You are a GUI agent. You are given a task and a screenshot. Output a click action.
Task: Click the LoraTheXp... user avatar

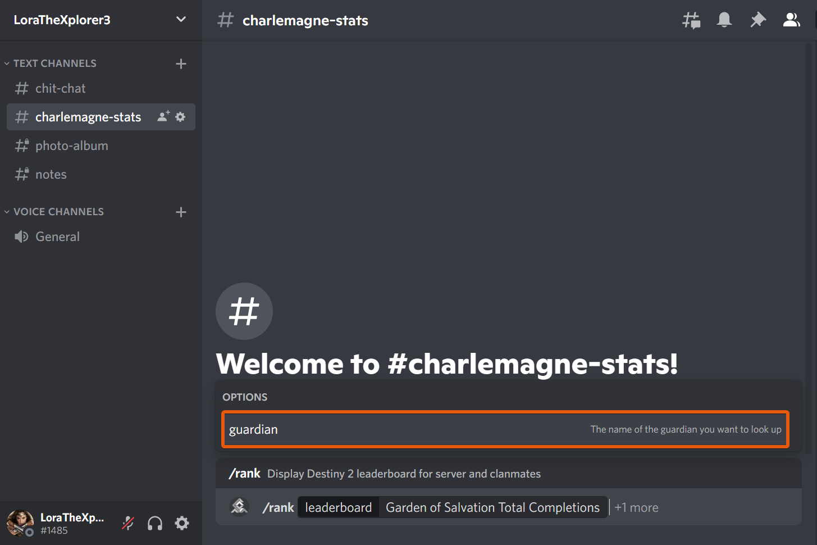20,523
